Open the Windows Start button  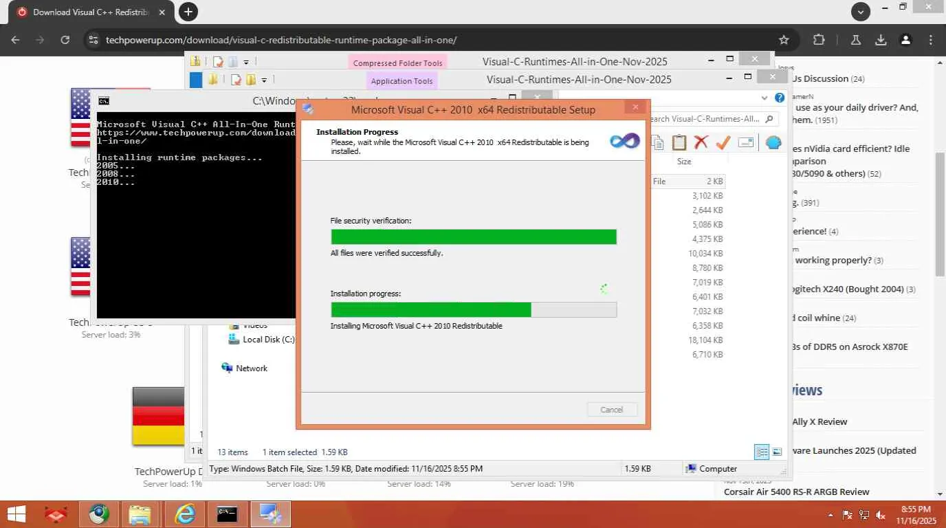point(16,514)
